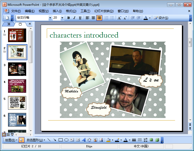This screenshot has width=194, height=151.
Task: Switch to Normal view
Action: (x=4, y=135)
